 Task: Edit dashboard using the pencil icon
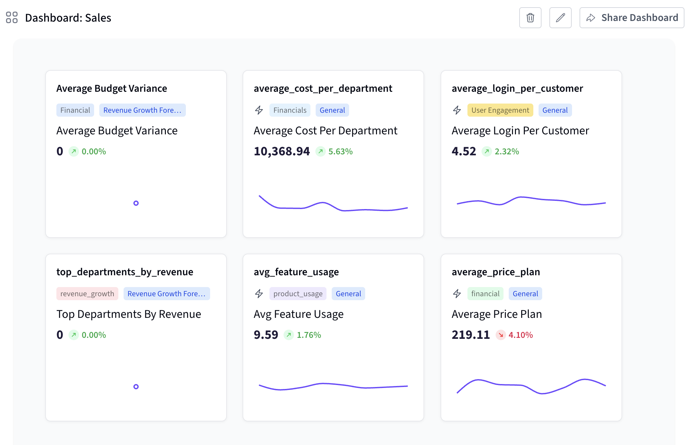pyautogui.click(x=561, y=18)
